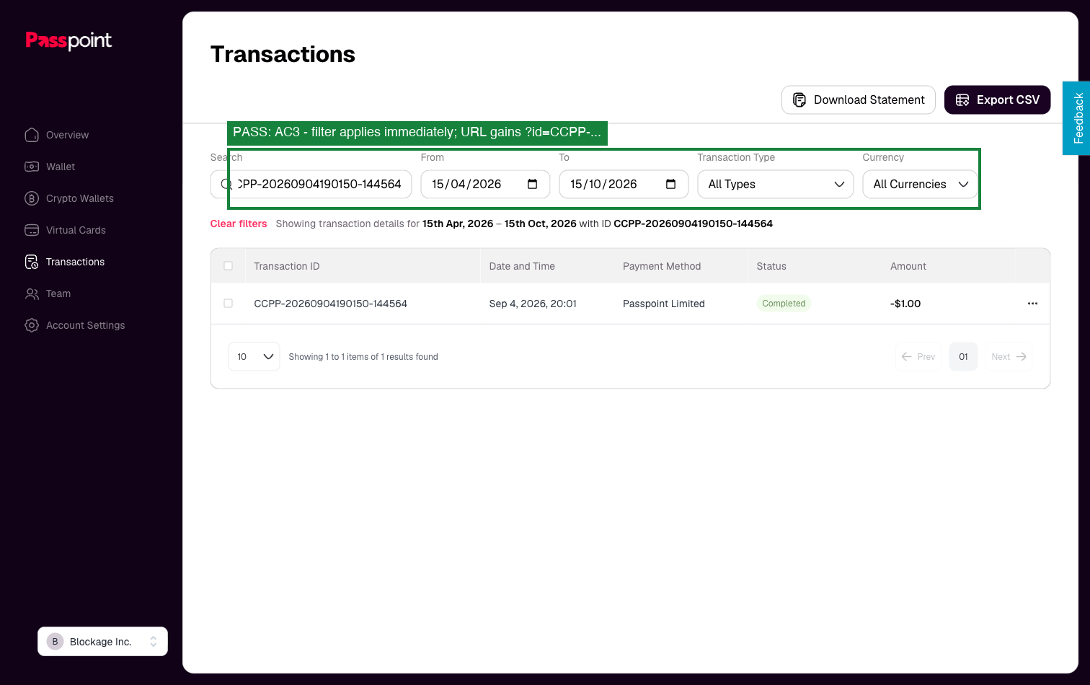
Task: Click the Overview home icon
Action: (x=32, y=135)
